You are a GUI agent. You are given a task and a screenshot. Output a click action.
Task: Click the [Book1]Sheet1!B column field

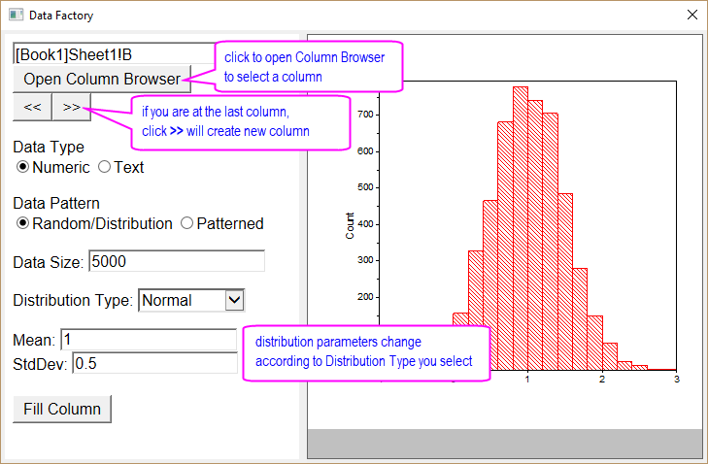click(x=114, y=54)
